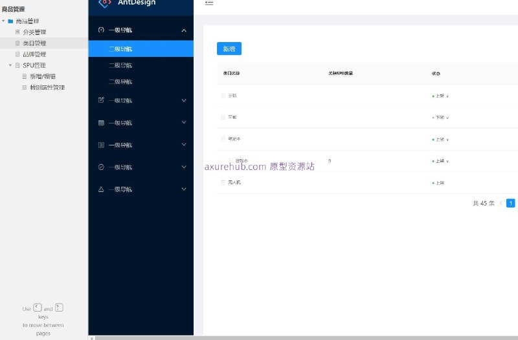Select the highlighted 二级导航 menu item
The width and height of the screenshot is (518, 340).
[x=141, y=49]
